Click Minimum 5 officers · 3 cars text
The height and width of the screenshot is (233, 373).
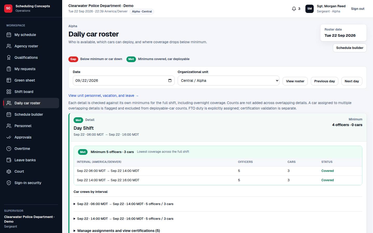[112, 152]
